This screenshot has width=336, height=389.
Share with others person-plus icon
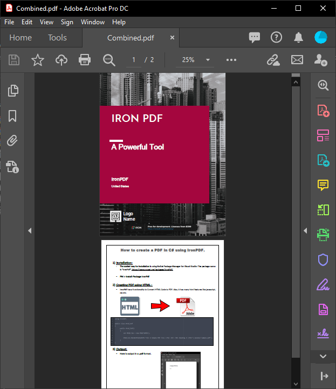[320, 60]
